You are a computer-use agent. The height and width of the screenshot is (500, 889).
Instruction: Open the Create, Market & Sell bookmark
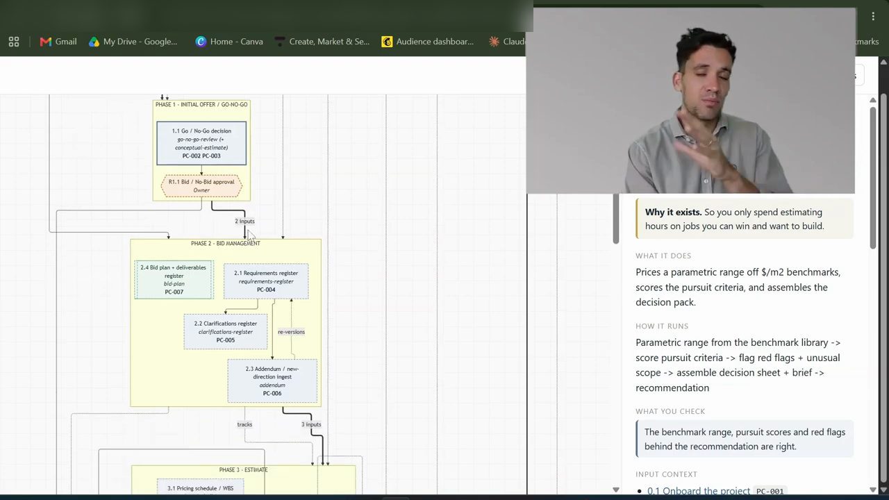click(x=322, y=42)
